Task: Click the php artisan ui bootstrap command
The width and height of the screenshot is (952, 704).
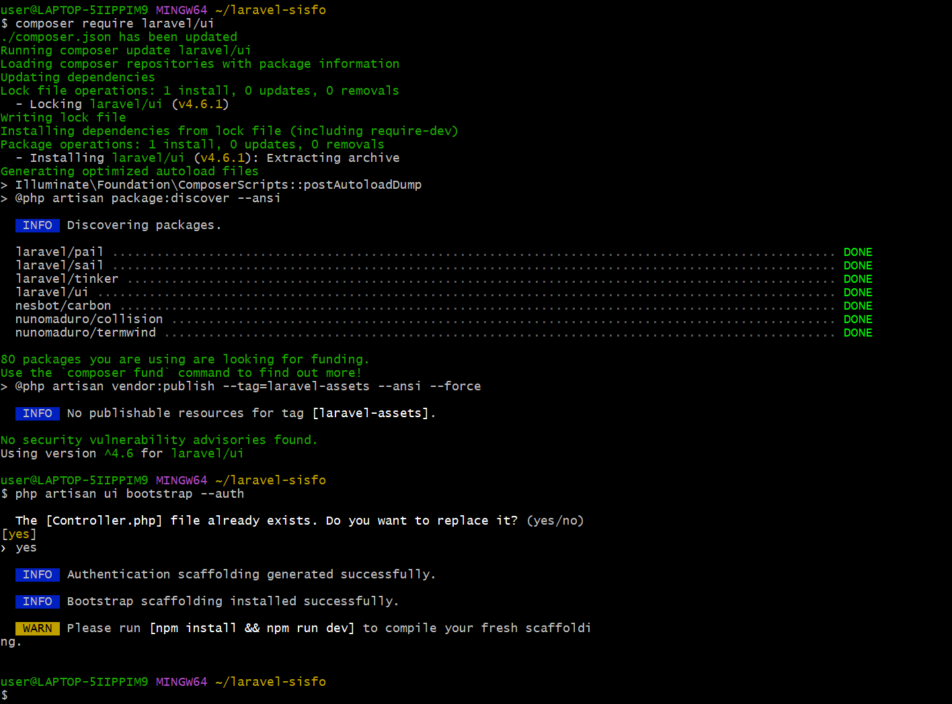Action: pos(129,494)
